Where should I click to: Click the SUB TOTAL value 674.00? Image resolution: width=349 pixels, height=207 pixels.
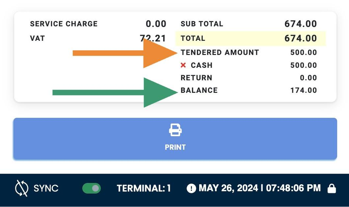coord(300,24)
